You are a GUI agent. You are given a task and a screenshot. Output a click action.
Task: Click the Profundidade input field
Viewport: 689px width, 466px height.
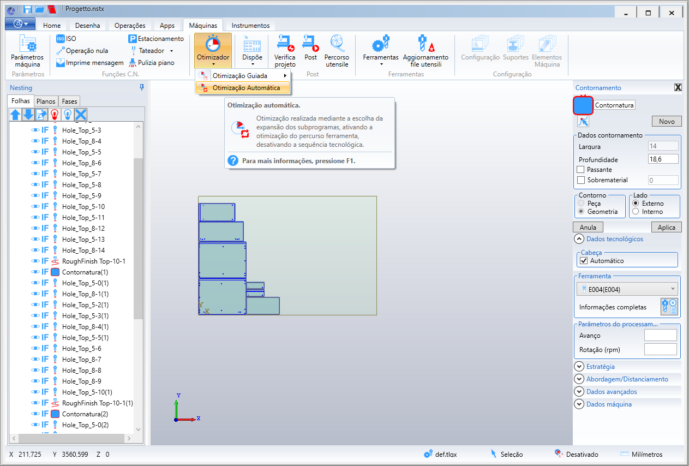tap(663, 159)
